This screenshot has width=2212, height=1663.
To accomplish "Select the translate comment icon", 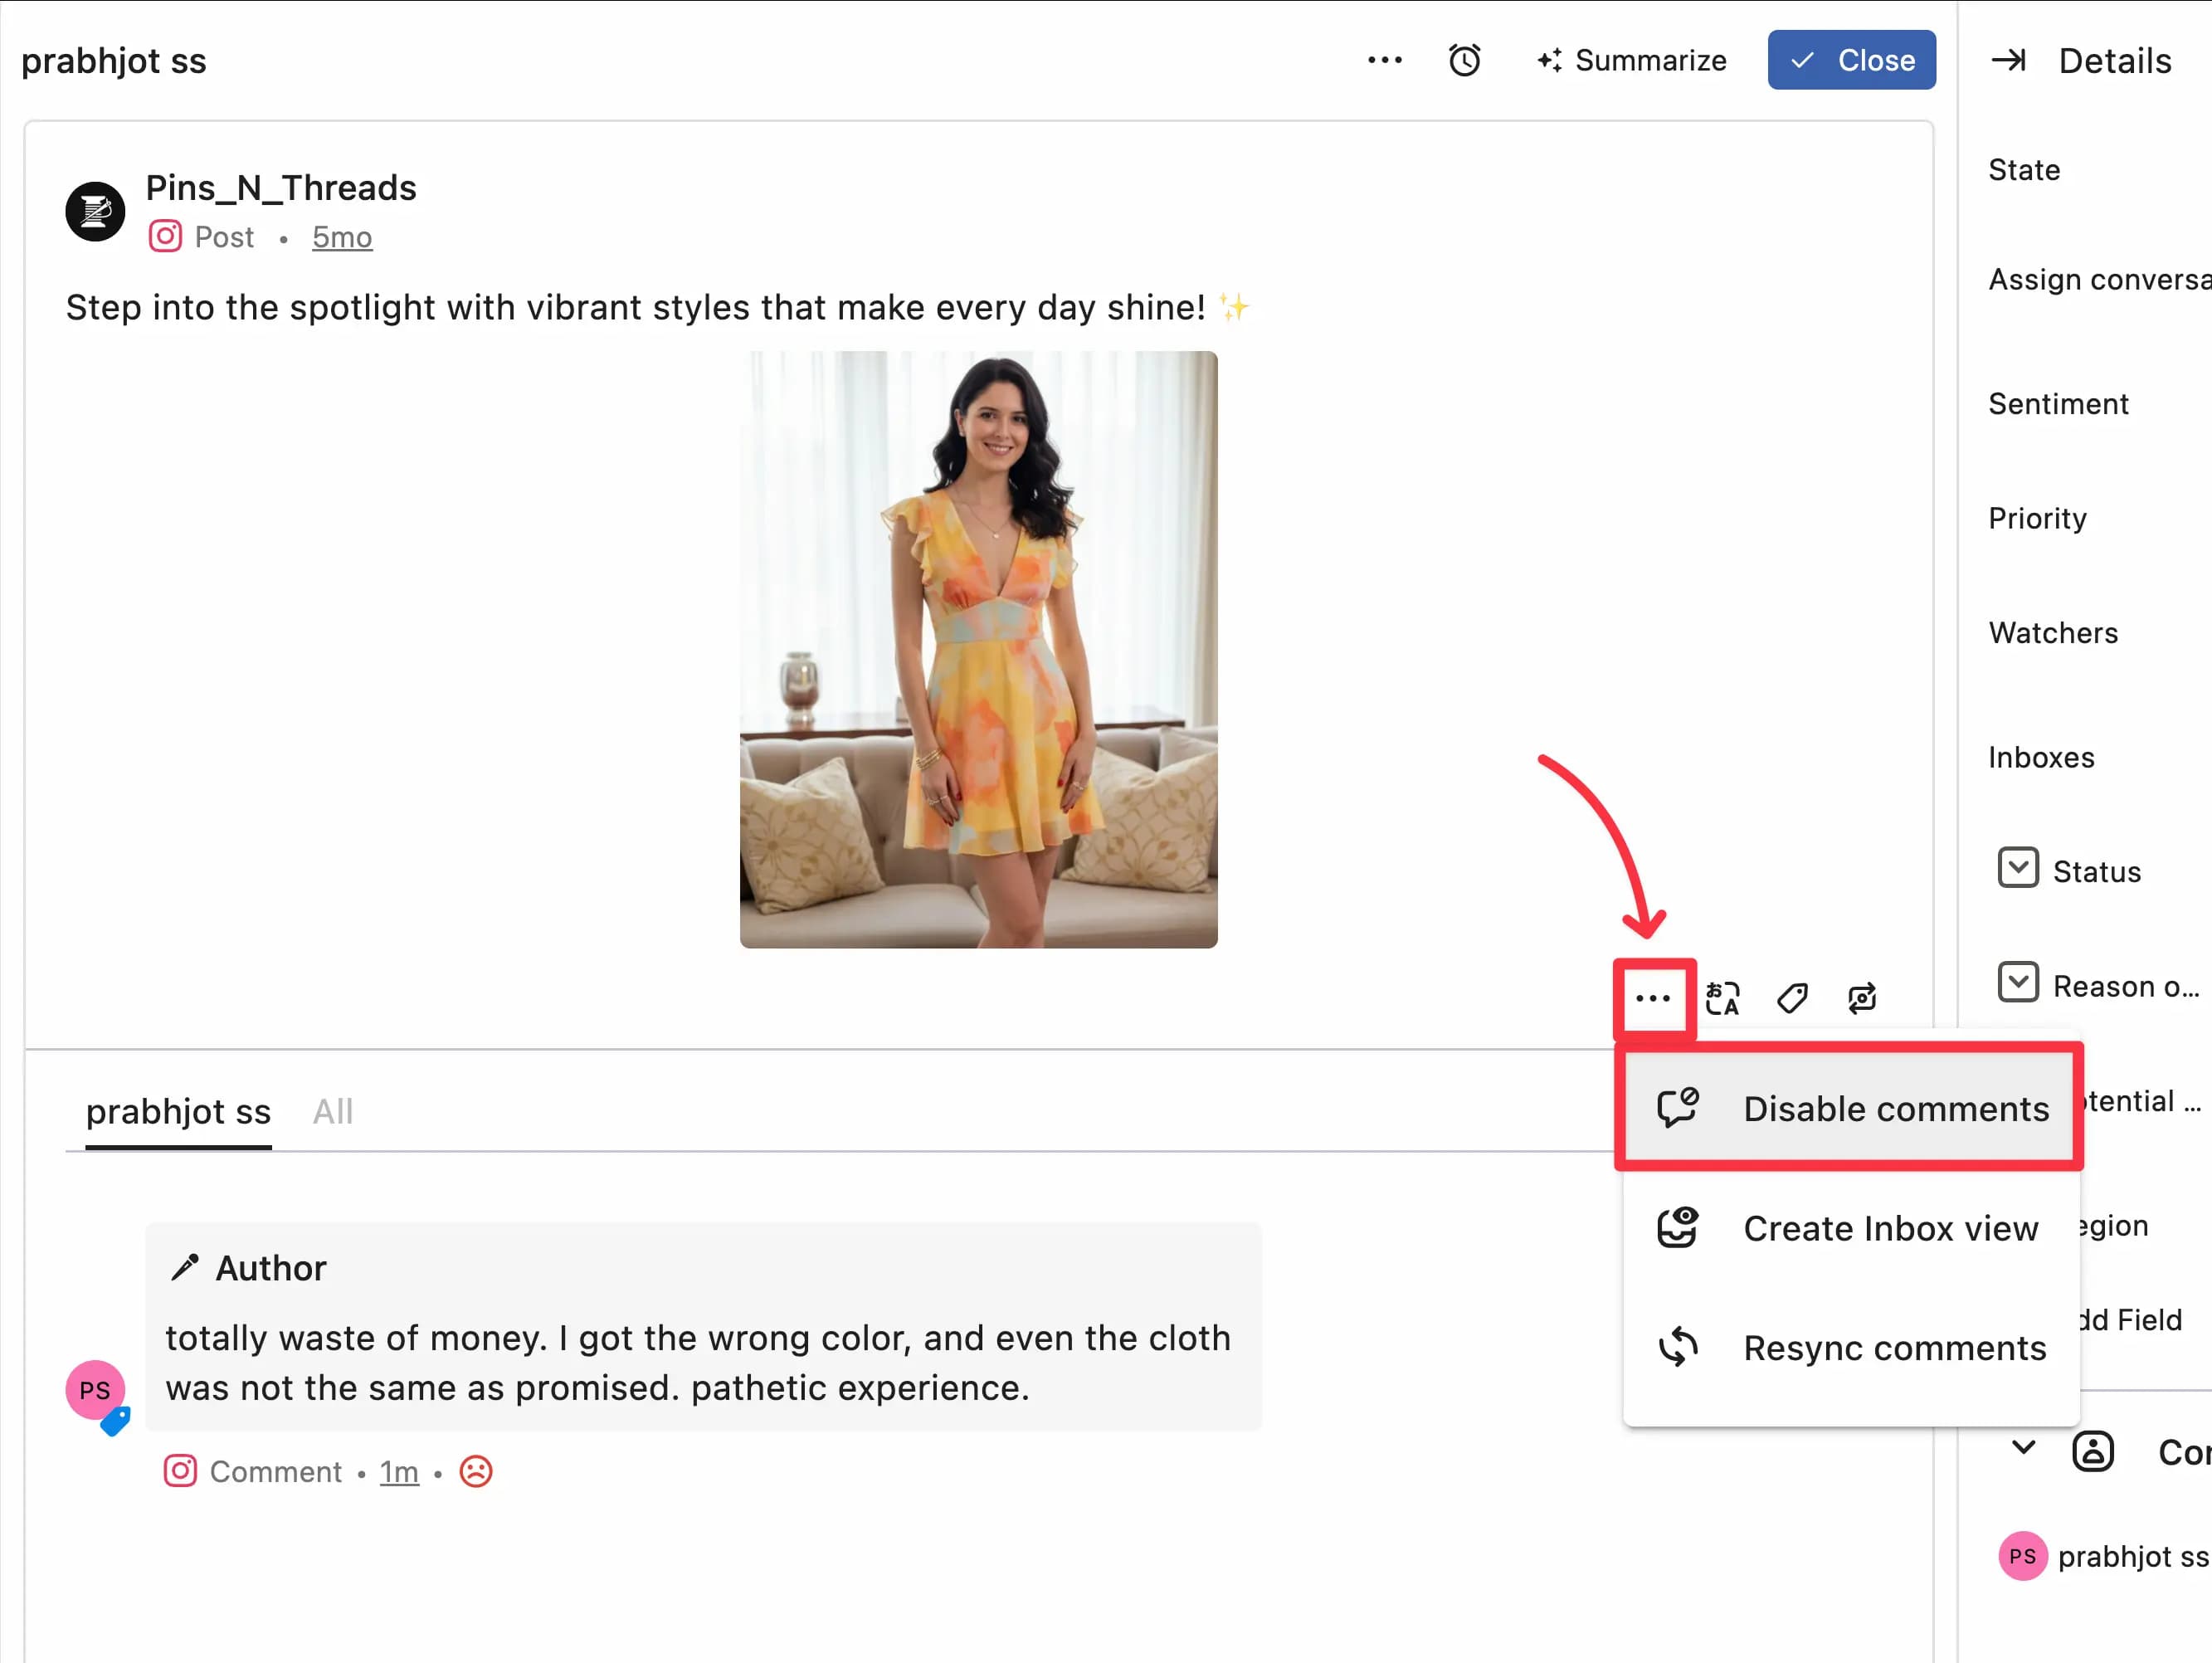I will tap(1723, 997).
